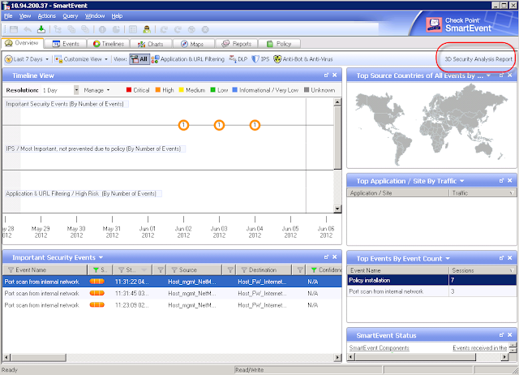Click the green Confidence column filter icon
Screen dimensions: 519x375
314,270
